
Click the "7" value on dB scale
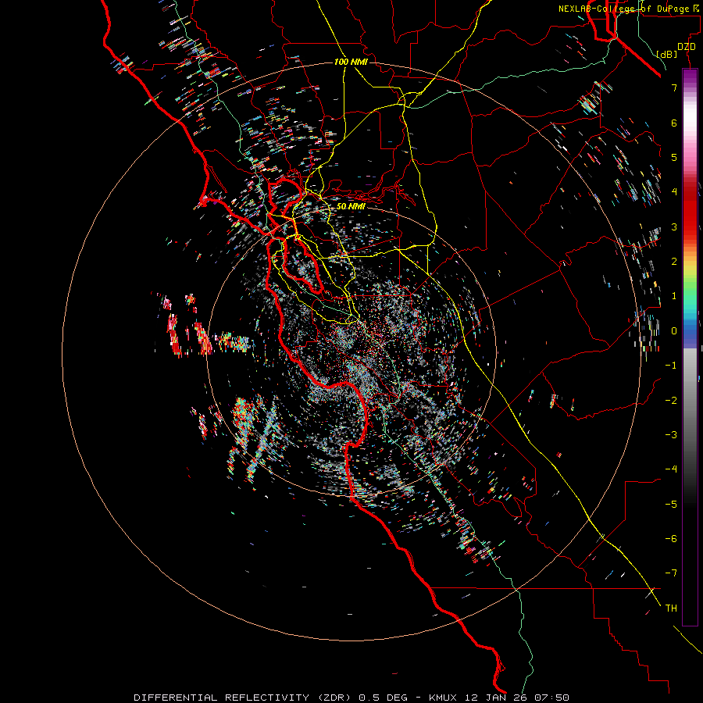[674, 87]
